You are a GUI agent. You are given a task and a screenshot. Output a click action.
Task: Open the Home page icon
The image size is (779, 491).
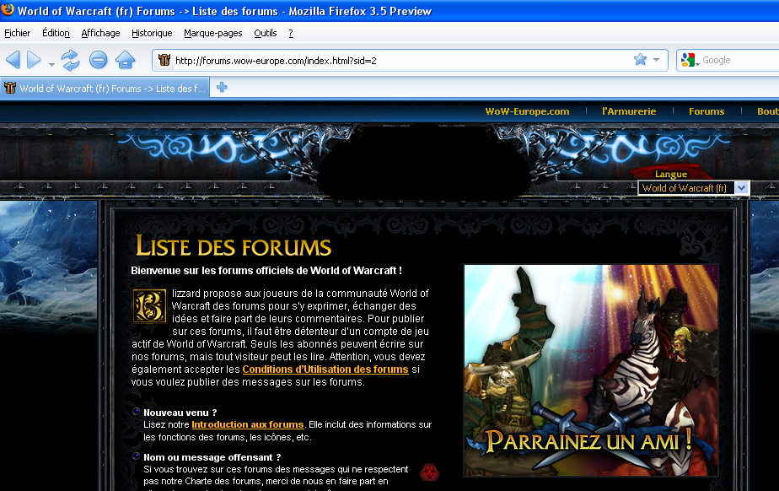coord(125,60)
